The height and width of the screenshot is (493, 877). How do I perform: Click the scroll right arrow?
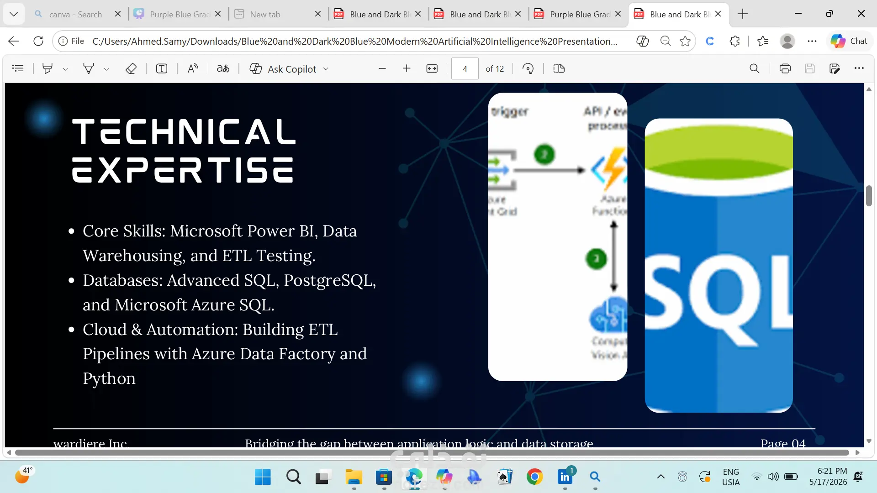(857, 453)
